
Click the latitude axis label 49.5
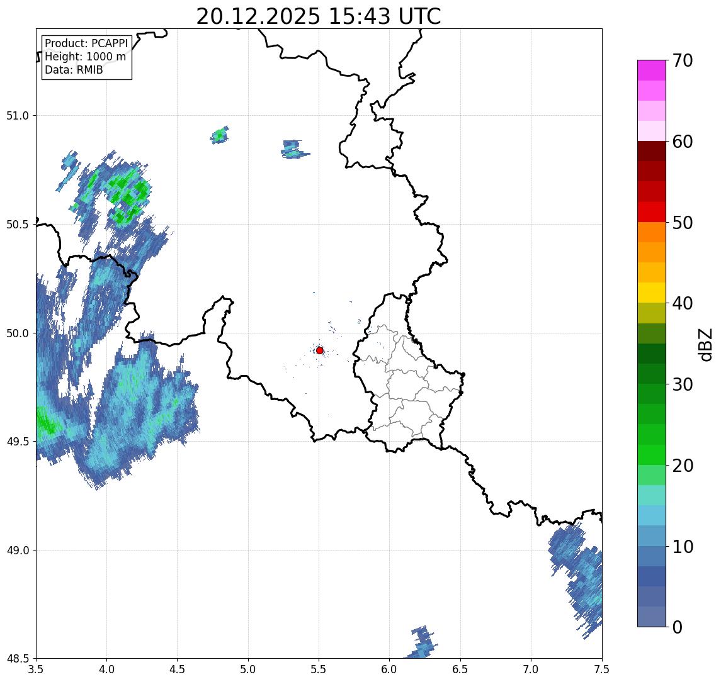tap(18, 442)
